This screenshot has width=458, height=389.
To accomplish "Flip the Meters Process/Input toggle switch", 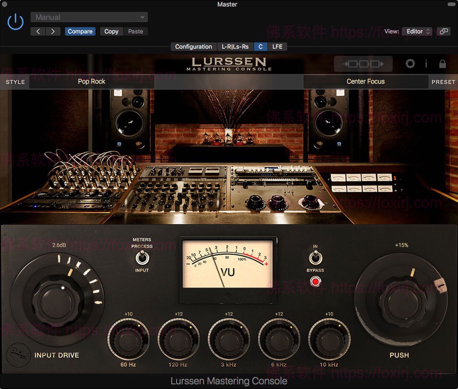I will click(x=141, y=258).
